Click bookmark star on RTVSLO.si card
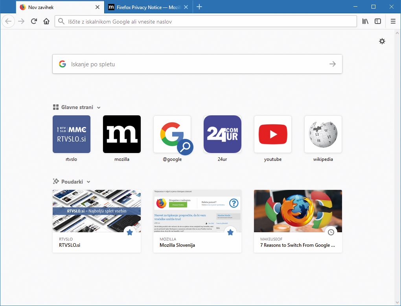The width and height of the screenshot is (401, 306). click(130, 232)
